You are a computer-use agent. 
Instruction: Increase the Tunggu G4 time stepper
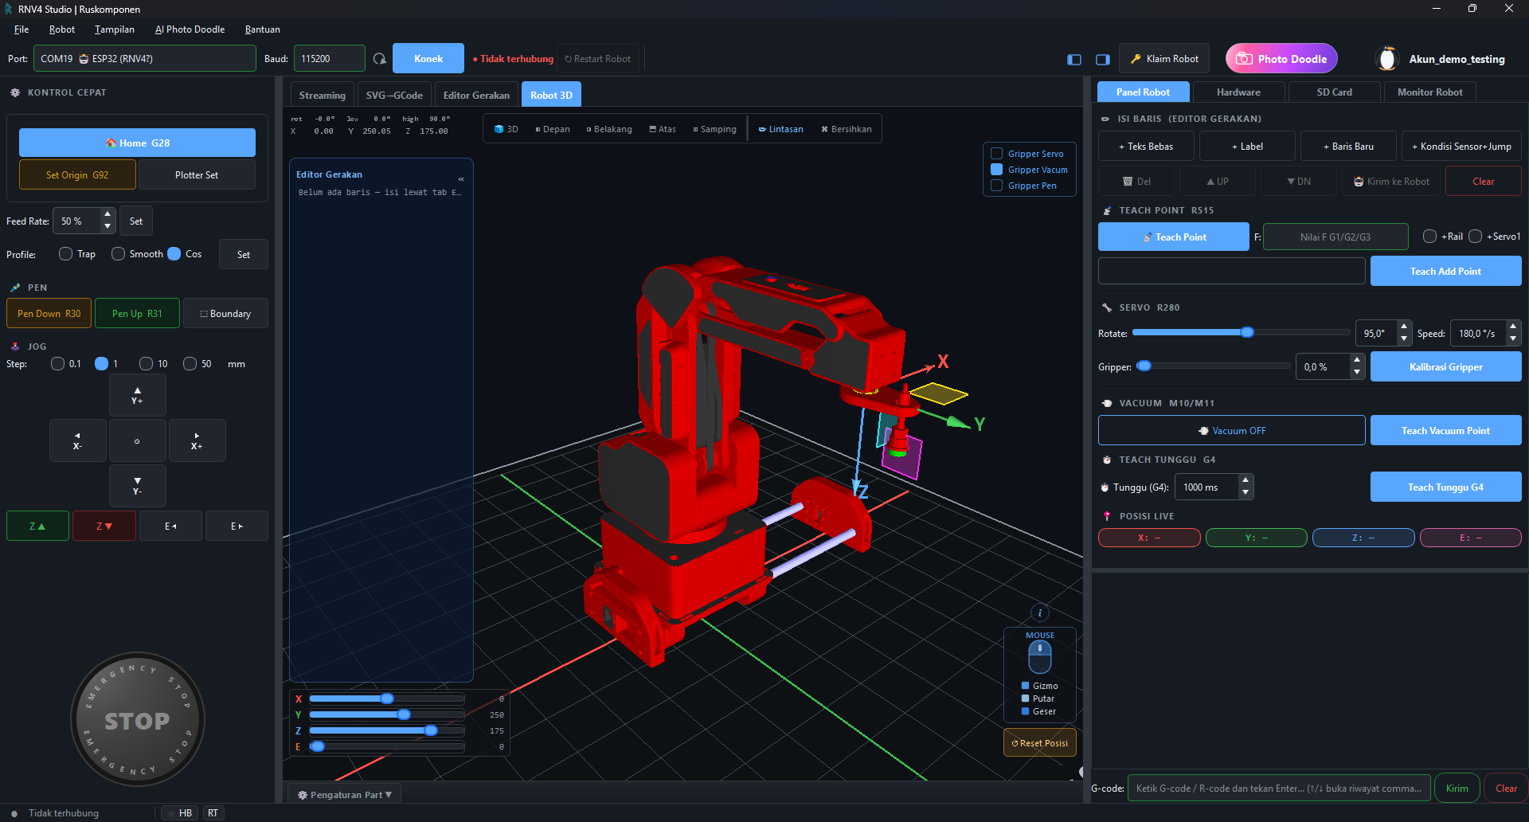pos(1245,481)
